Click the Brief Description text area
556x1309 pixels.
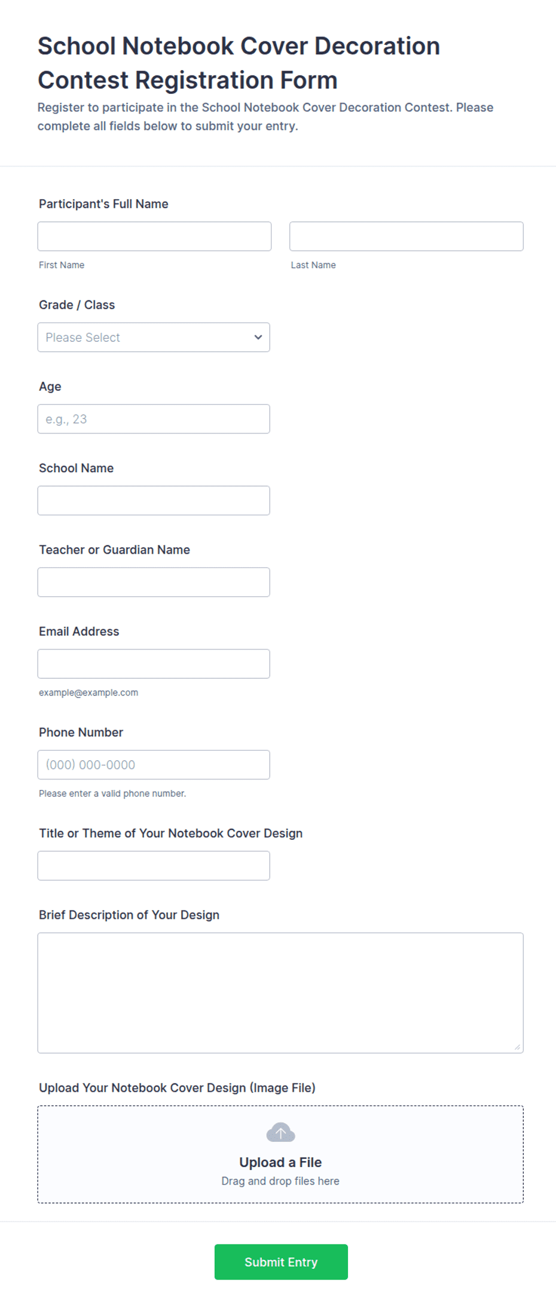tap(280, 993)
